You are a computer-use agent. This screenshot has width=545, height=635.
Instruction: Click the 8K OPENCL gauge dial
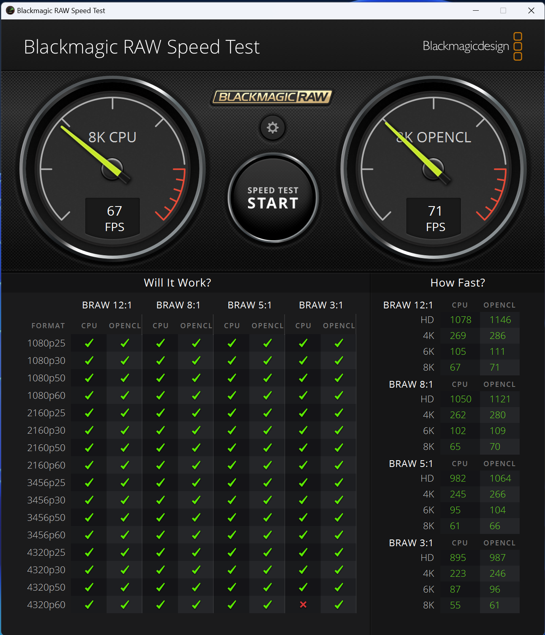point(434,169)
